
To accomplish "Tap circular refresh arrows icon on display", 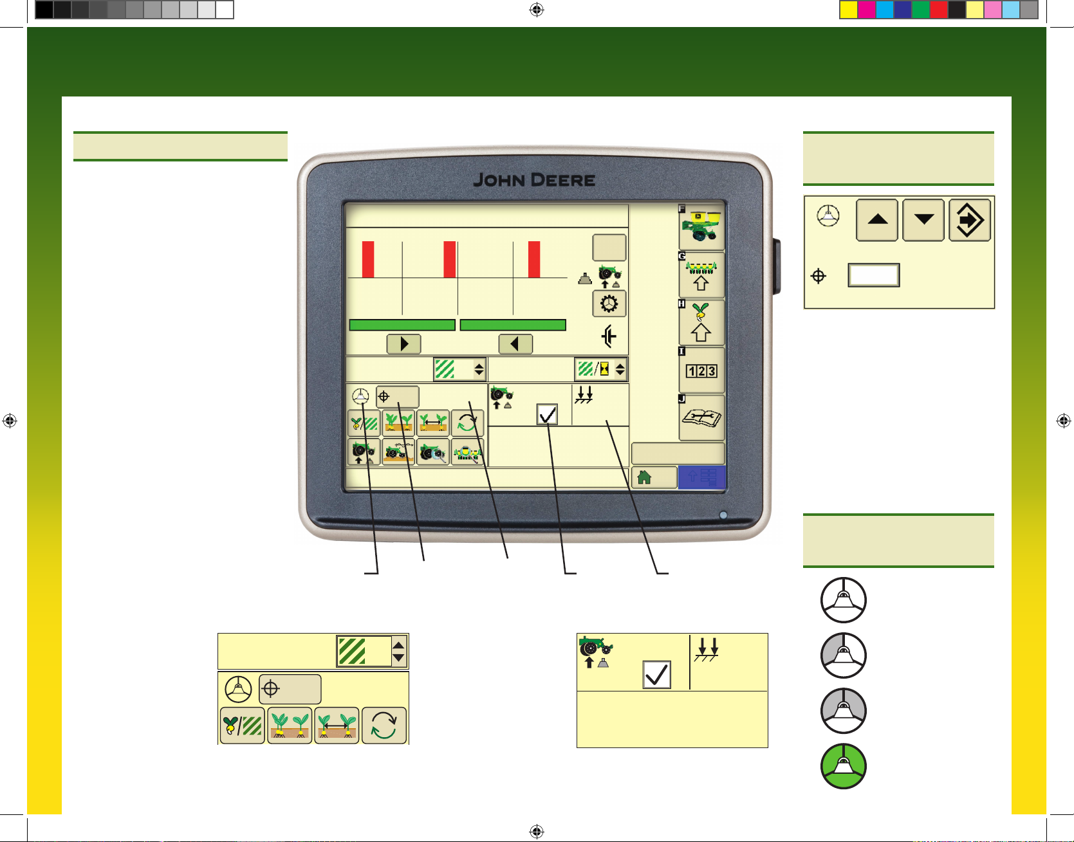I will [467, 423].
